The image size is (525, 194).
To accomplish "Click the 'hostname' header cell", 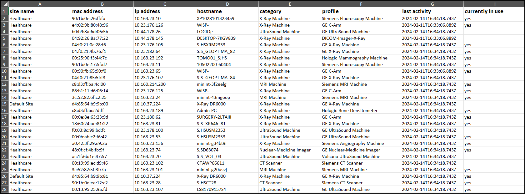I will point(227,11).
